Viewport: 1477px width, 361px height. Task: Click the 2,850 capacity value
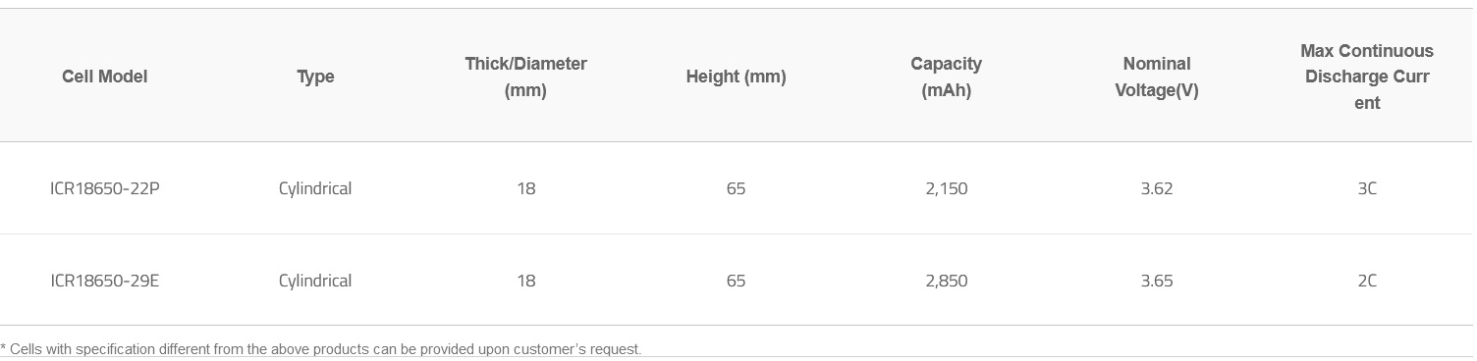(947, 281)
